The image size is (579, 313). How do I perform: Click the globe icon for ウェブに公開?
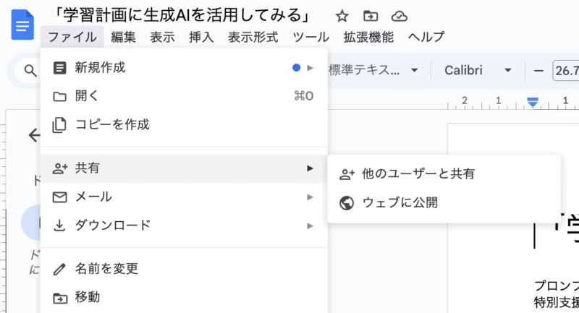(x=347, y=202)
